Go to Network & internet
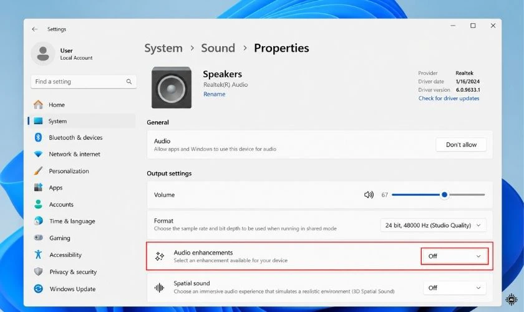Image resolution: width=524 pixels, height=312 pixels. point(82,154)
